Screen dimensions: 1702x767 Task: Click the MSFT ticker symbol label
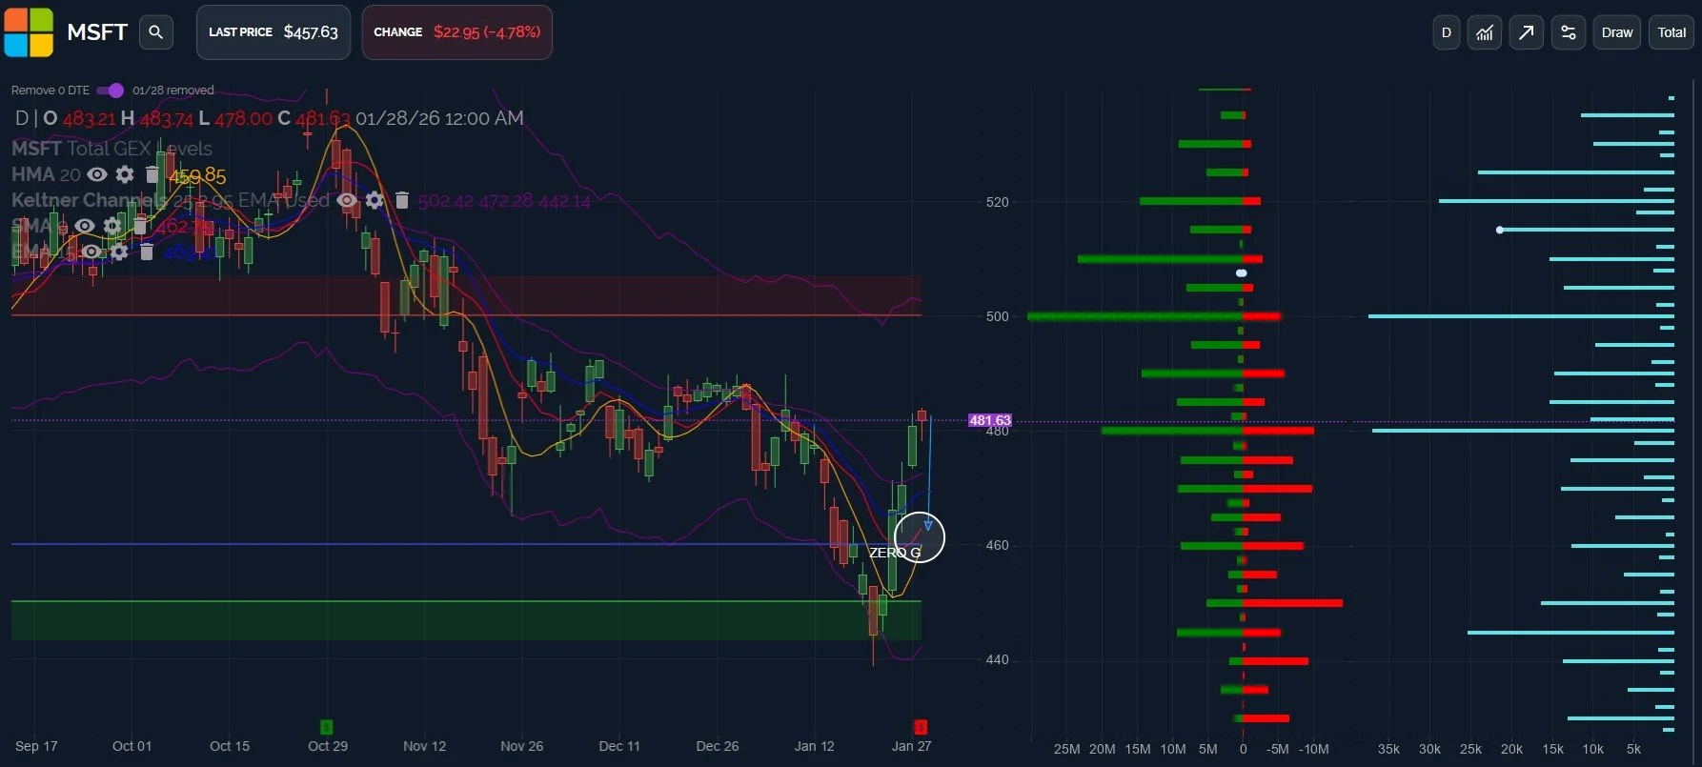(97, 32)
